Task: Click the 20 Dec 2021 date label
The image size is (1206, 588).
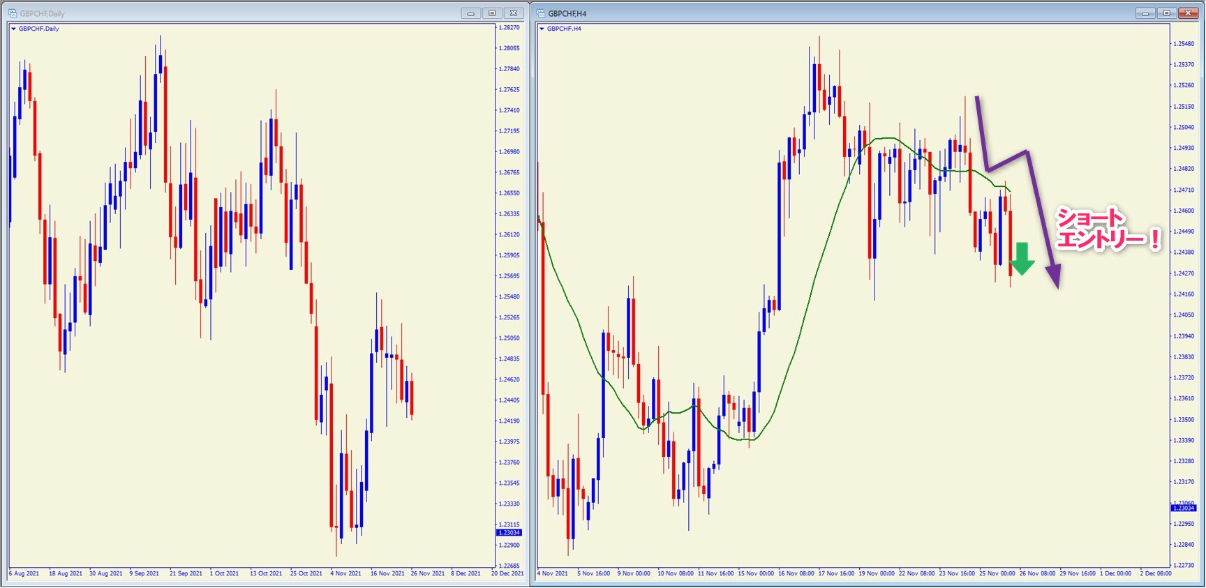Action: (x=507, y=573)
